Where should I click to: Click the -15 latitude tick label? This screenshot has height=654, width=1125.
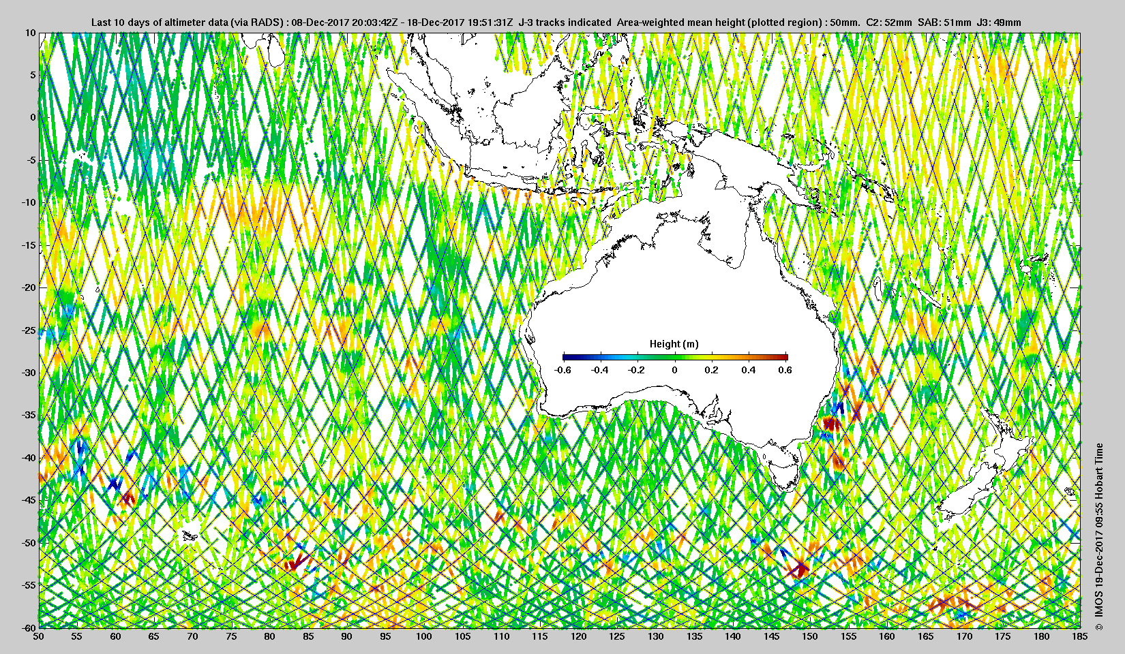point(29,245)
